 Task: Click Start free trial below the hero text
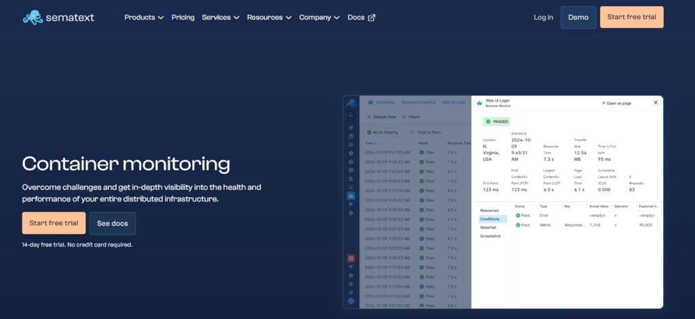click(54, 223)
